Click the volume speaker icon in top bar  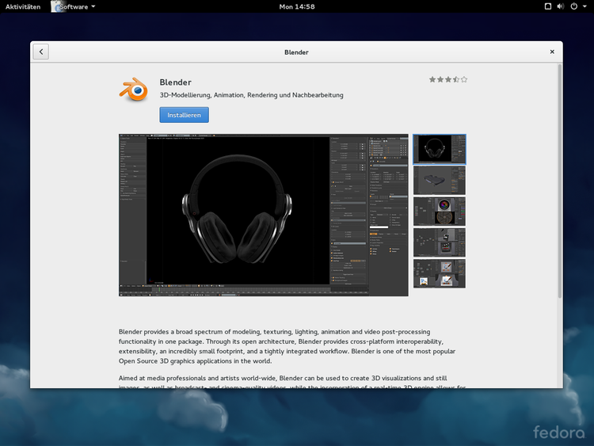click(562, 6)
